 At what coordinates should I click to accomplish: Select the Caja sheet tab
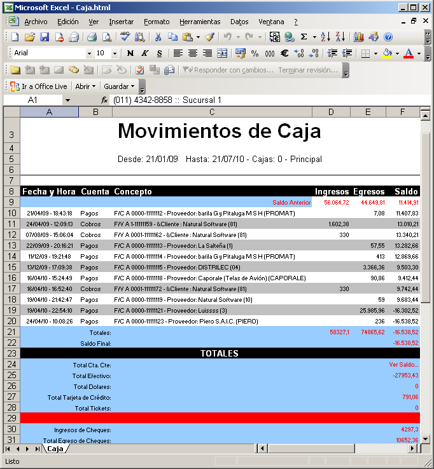(x=55, y=449)
